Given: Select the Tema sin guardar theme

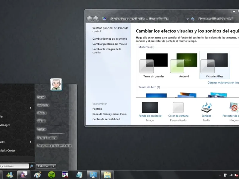Looking at the screenshot, I should coord(154,65).
